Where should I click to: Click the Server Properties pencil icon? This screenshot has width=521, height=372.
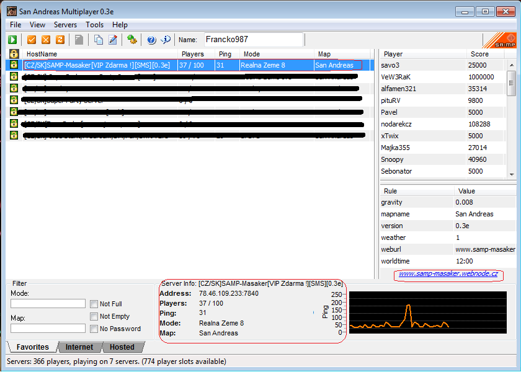(113, 40)
